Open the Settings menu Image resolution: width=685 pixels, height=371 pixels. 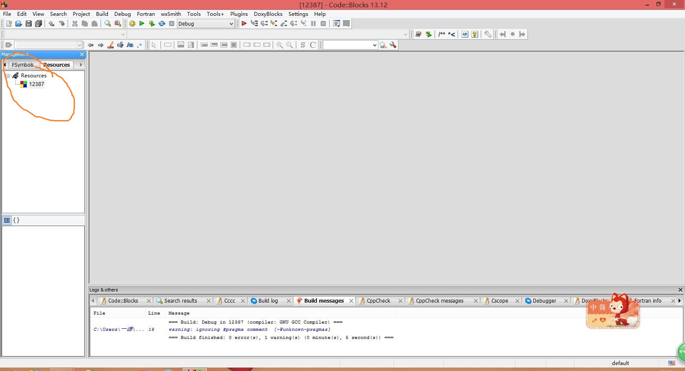pos(298,14)
